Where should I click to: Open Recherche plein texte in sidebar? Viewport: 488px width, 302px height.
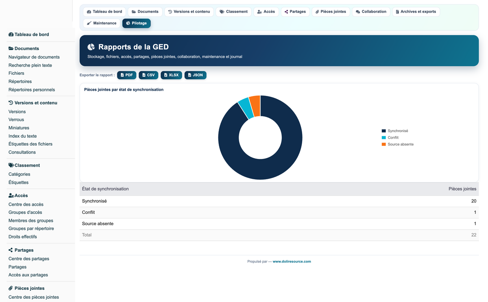(x=30, y=65)
